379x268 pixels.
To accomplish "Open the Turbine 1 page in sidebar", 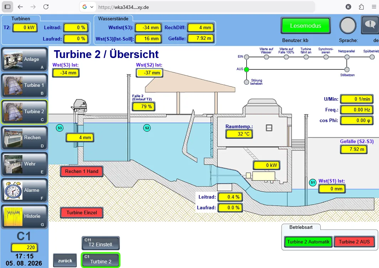I will pyautogui.click(x=25, y=85).
